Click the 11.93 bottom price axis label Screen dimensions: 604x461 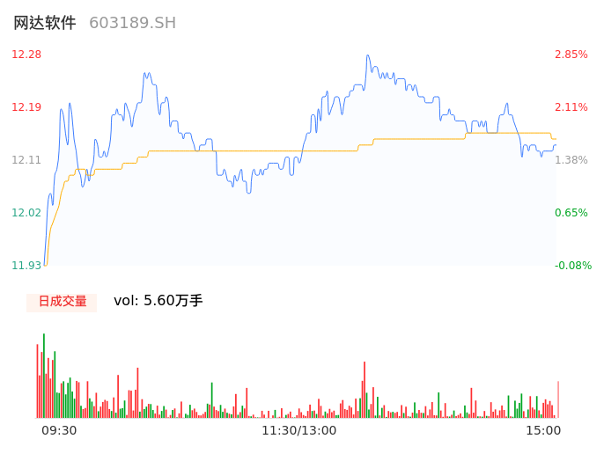[26, 266]
